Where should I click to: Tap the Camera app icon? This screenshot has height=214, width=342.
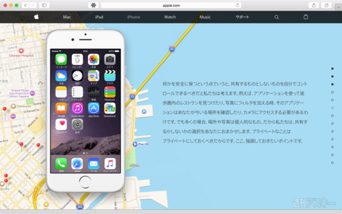point(109,59)
